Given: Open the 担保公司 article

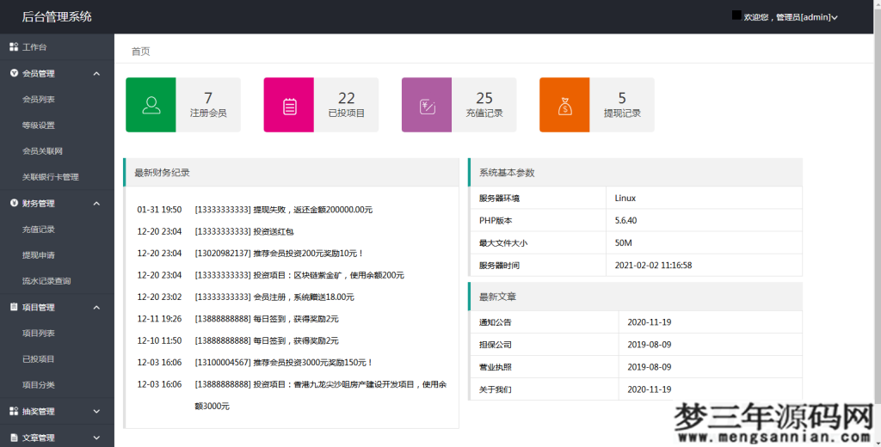Looking at the screenshot, I should [x=495, y=345].
